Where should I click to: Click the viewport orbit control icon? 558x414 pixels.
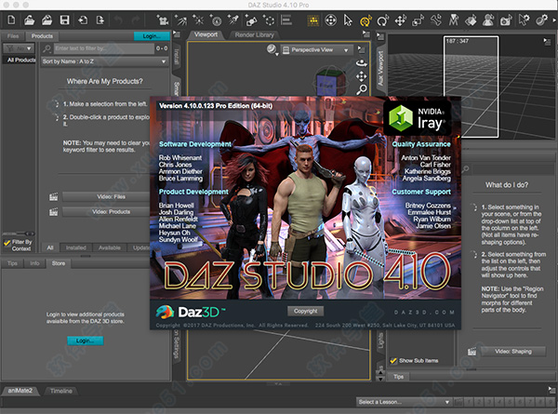click(x=361, y=63)
